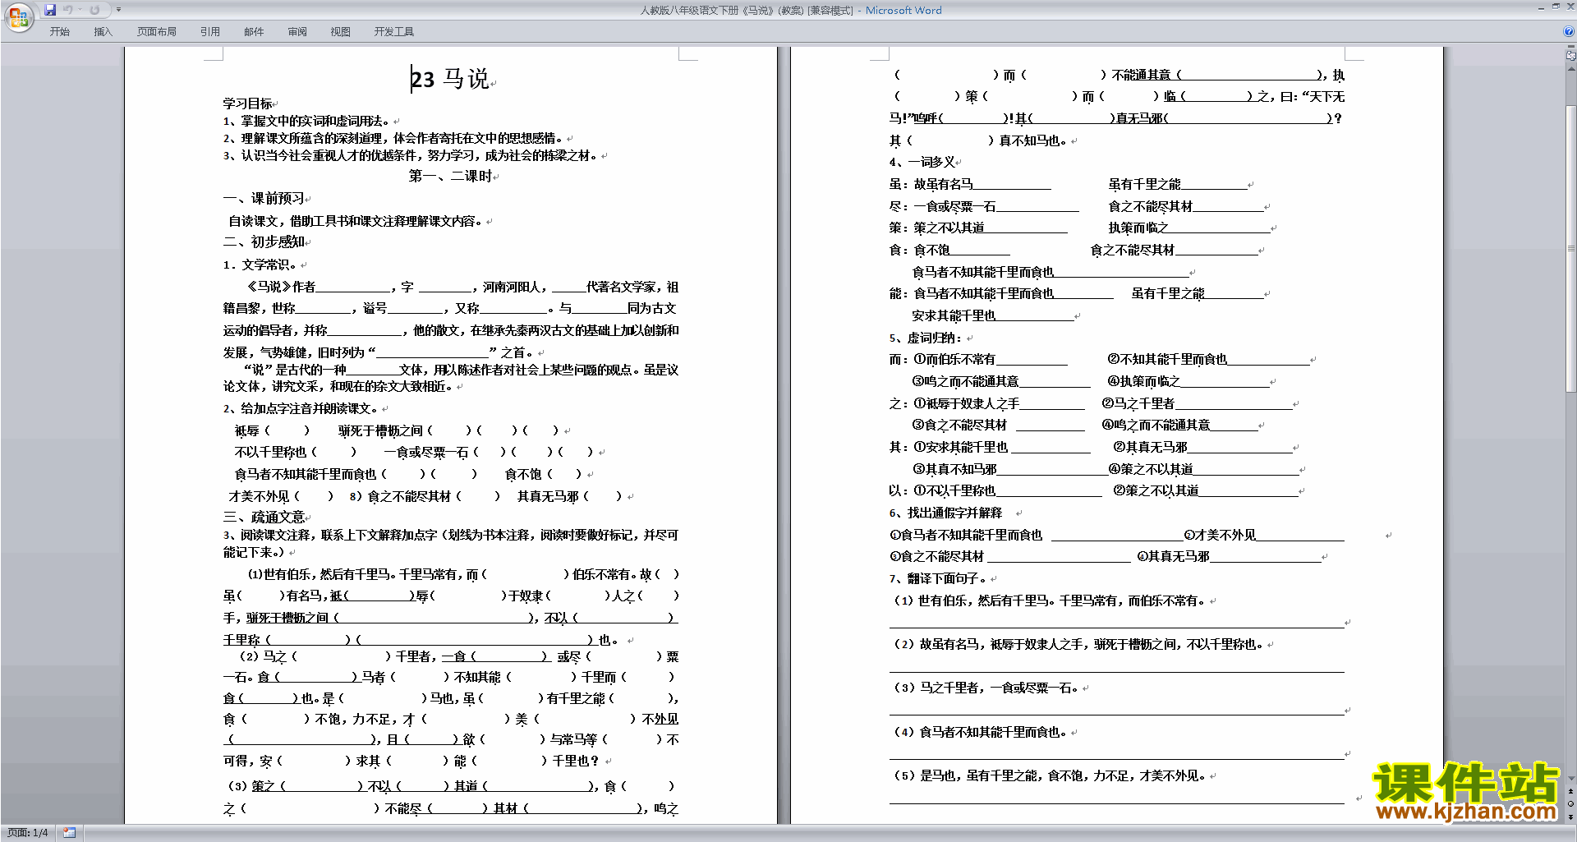Open the 开发工具 ribbon tab
The height and width of the screenshot is (842, 1577).
(x=394, y=31)
